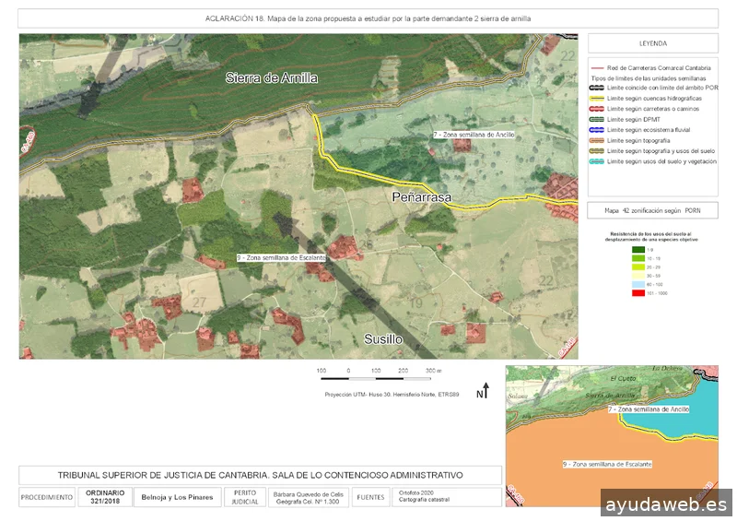Click the orange topografía boundary legend symbol
This screenshot has height=521, width=737.
597,140
